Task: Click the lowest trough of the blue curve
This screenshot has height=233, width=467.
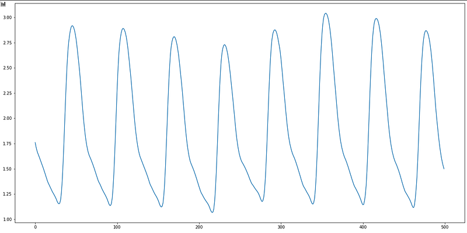Action: click(x=212, y=212)
